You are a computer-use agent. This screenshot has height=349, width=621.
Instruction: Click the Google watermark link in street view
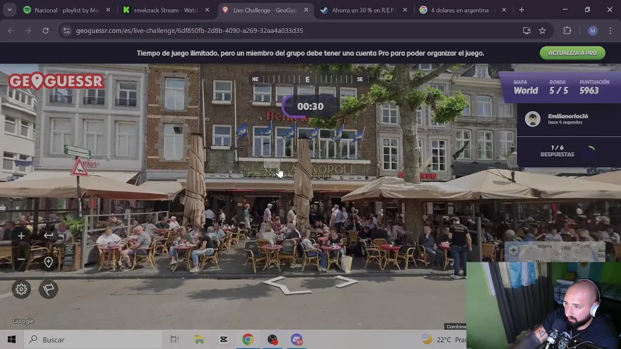[23, 321]
